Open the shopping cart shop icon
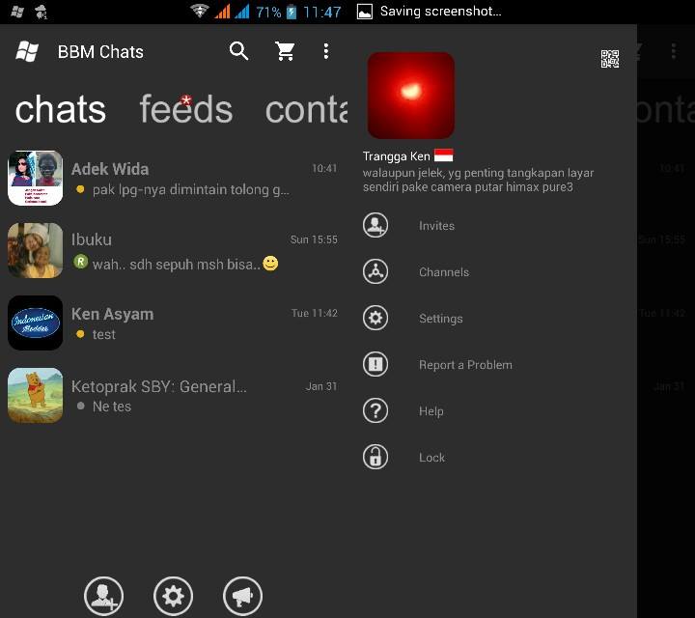The height and width of the screenshot is (618, 695). tap(285, 51)
